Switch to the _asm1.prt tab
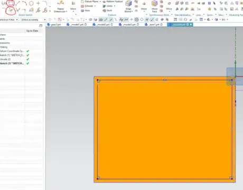Screen dimensions: 243x190 [153, 25]
